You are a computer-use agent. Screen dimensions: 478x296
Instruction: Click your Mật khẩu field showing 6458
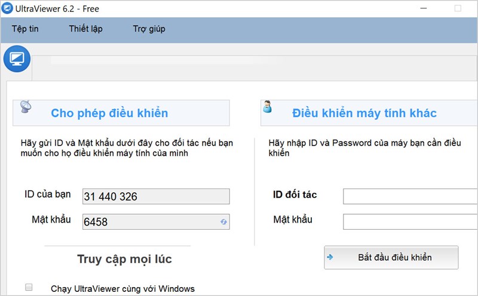coord(149,222)
